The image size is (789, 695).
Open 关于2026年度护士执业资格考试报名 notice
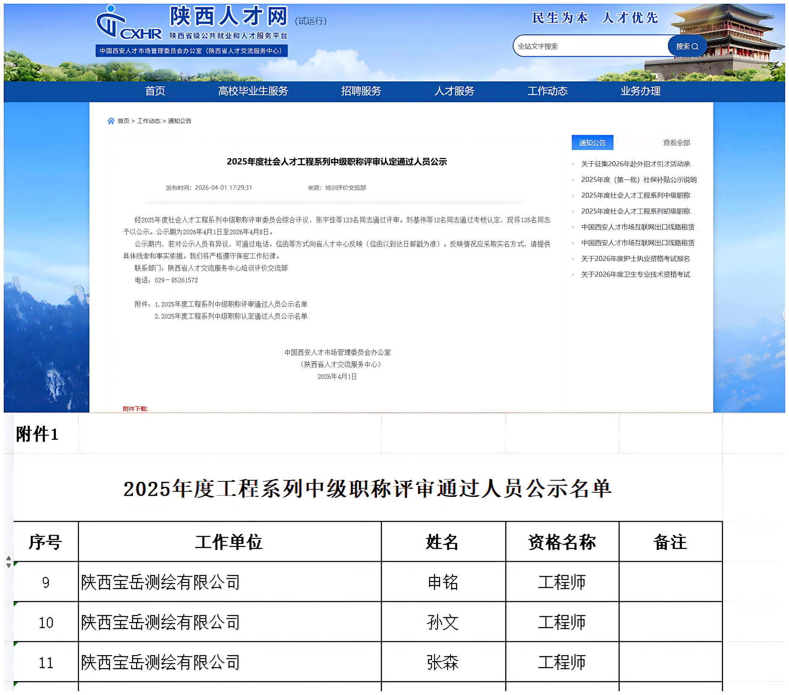pos(635,259)
